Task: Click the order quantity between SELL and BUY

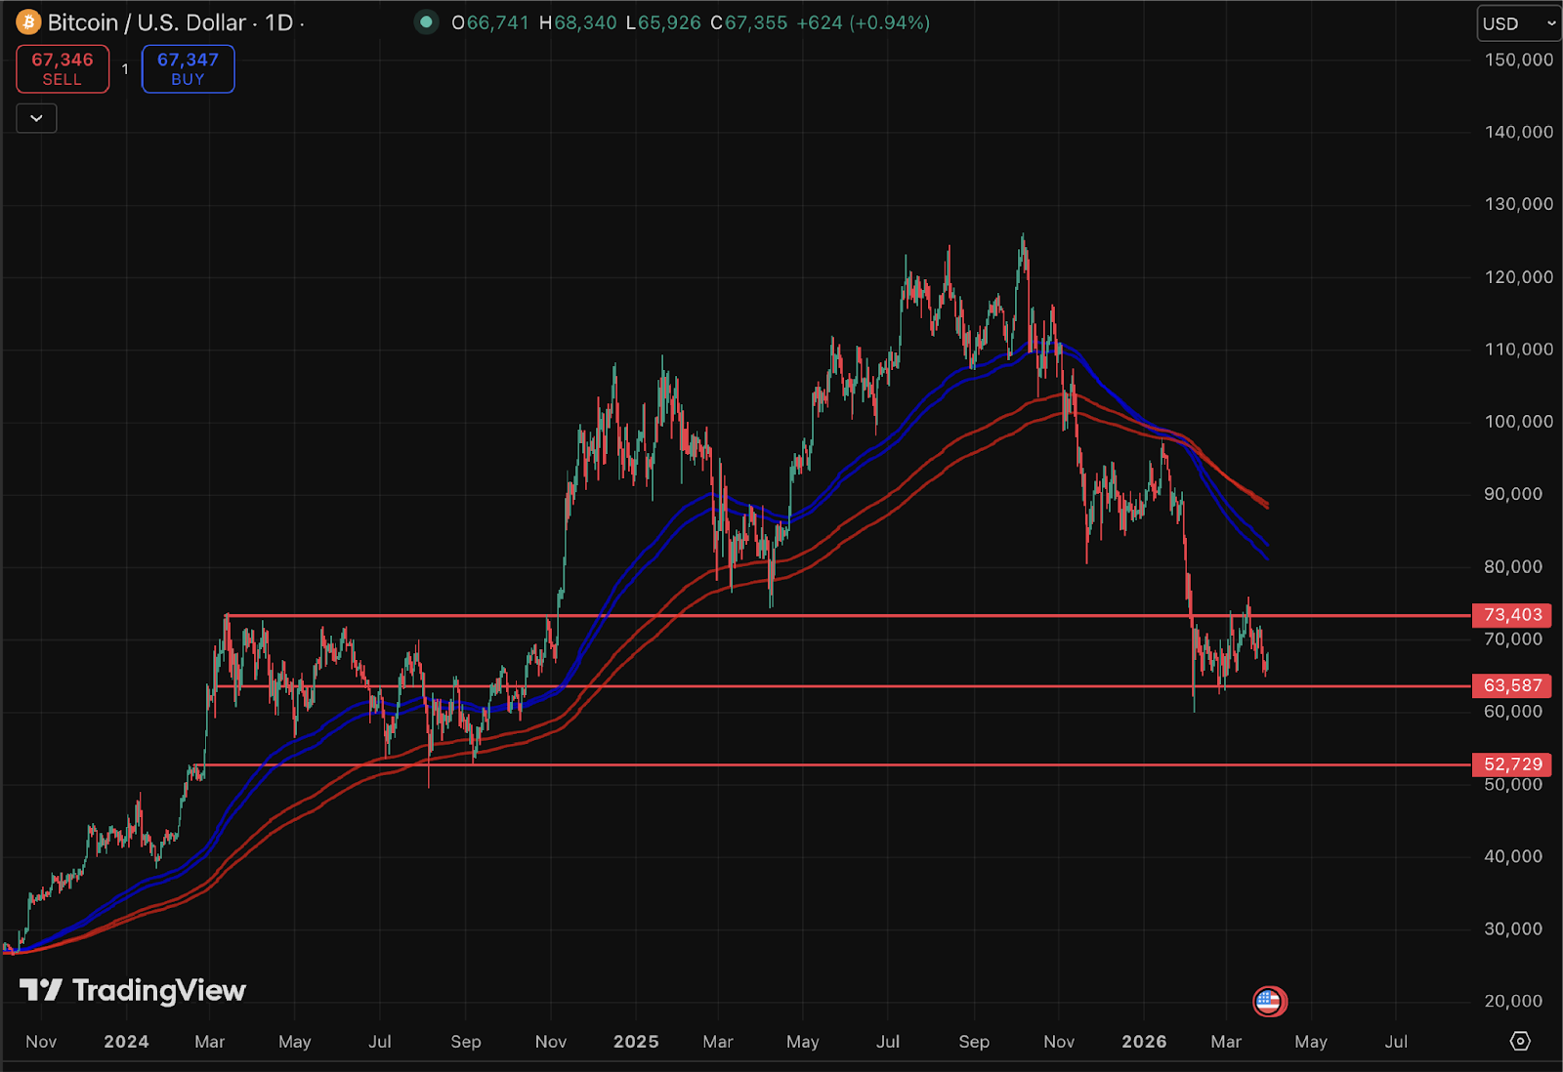Action: [125, 69]
